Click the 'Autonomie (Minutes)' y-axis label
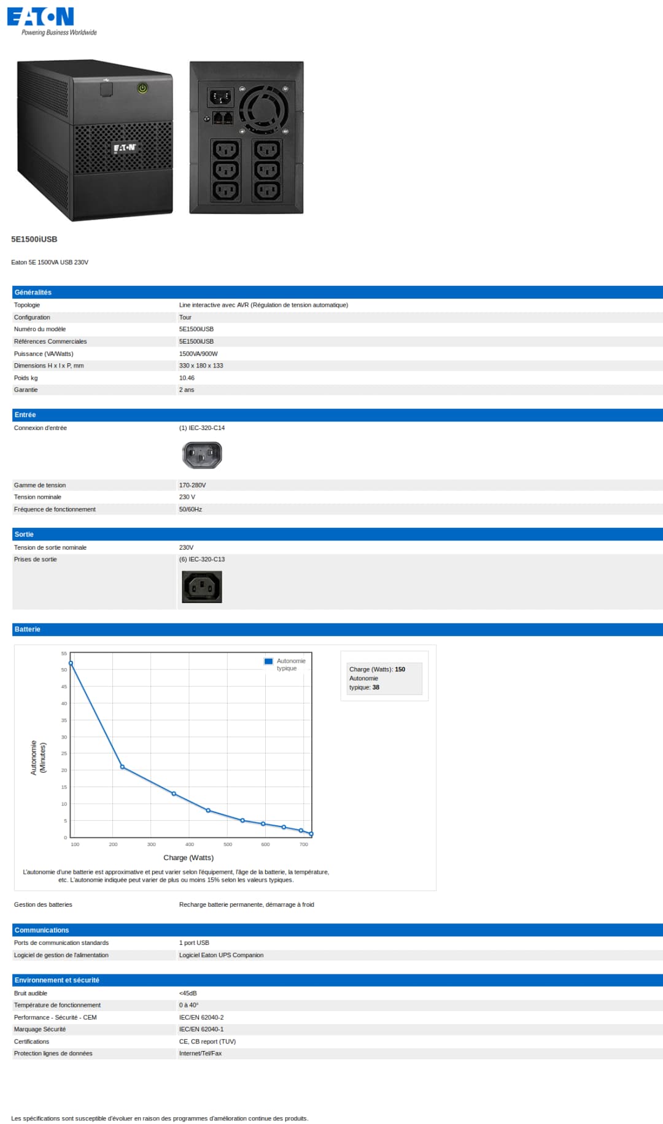 tap(38, 758)
